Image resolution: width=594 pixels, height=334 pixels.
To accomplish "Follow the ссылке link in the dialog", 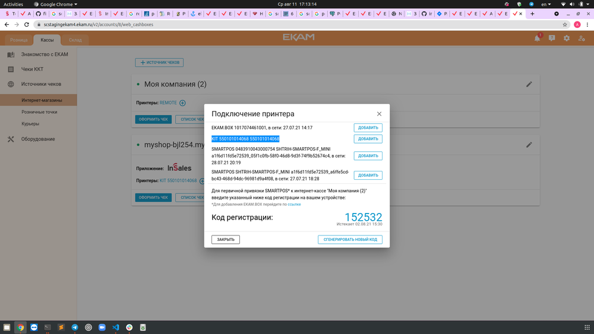I will coord(294,204).
